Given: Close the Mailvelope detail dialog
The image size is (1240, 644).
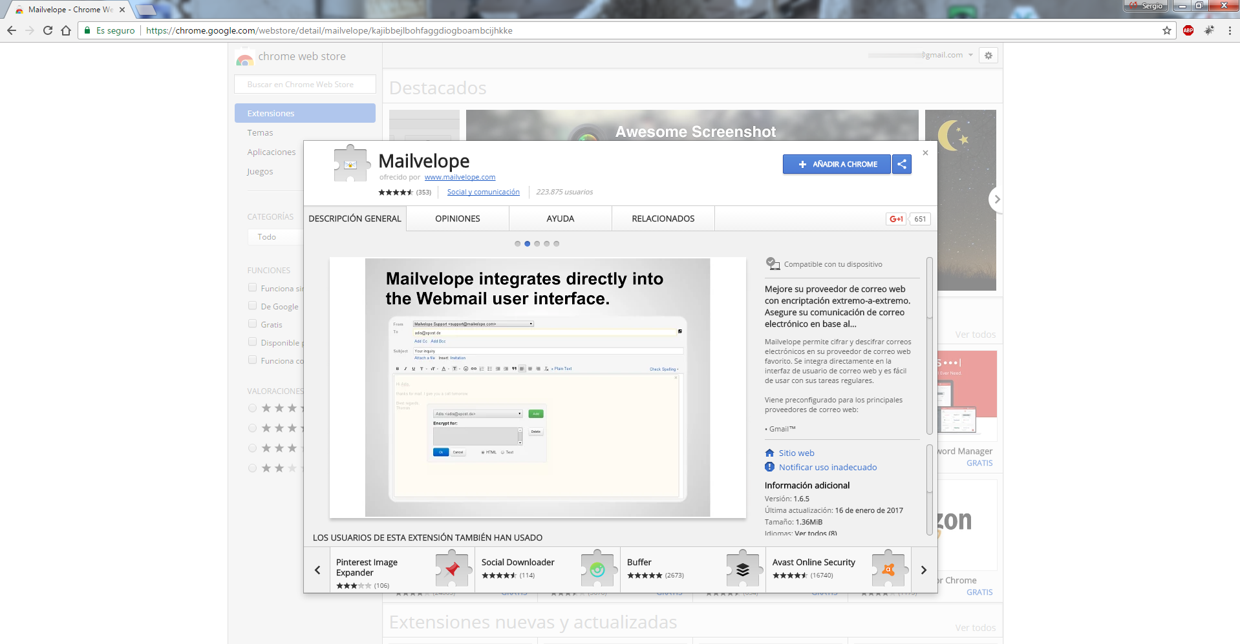Looking at the screenshot, I should coord(925,153).
